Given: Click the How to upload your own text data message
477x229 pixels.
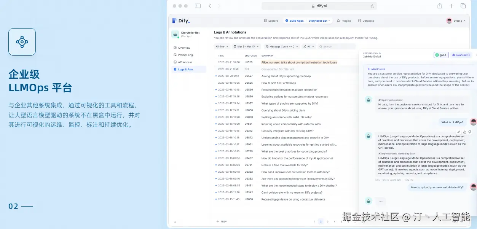Looking at the screenshot, I should point(437,187).
